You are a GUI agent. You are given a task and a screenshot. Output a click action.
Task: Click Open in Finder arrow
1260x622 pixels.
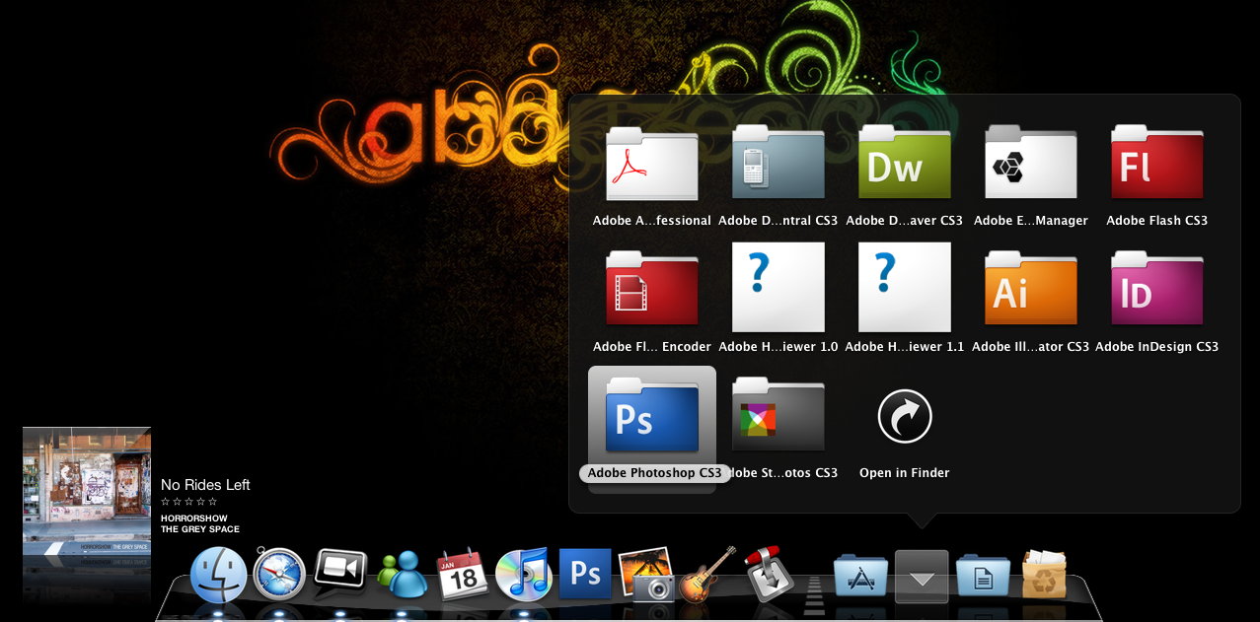pyautogui.click(x=905, y=416)
